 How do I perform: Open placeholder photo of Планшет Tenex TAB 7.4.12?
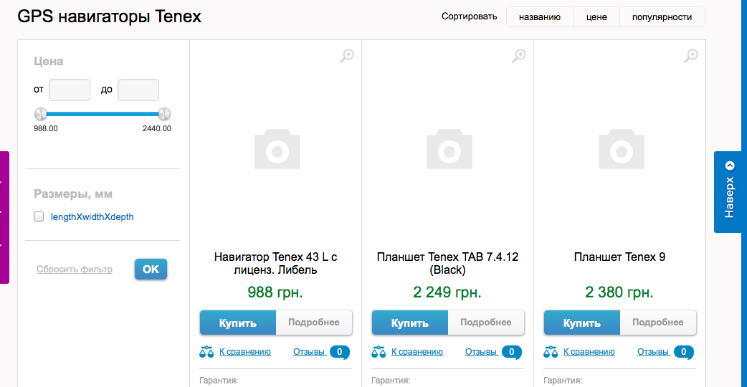tap(449, 149)
